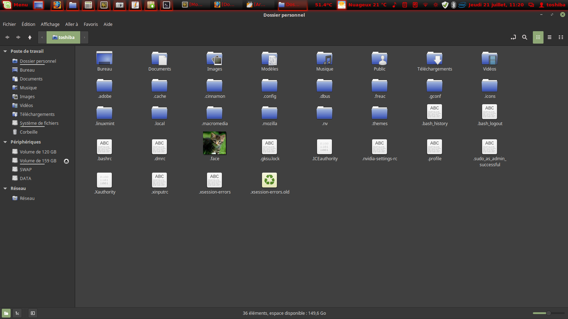Select the icon grid view mode

pos(538,37)
